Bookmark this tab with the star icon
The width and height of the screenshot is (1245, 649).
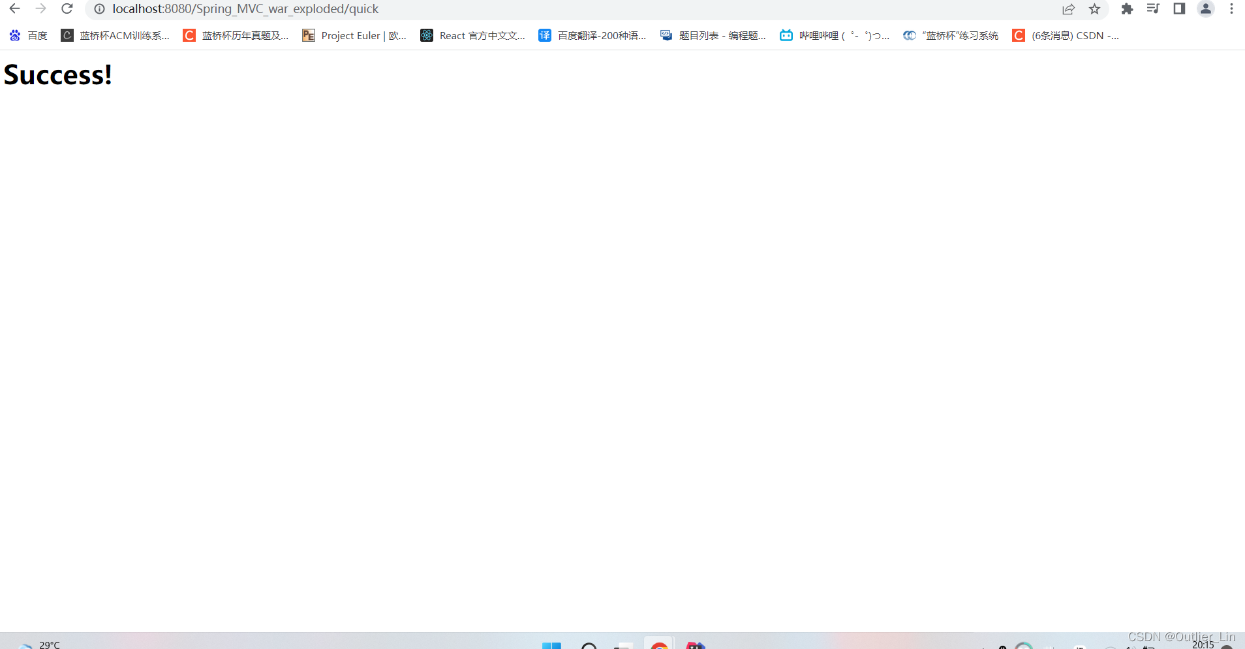[1094, 9]
